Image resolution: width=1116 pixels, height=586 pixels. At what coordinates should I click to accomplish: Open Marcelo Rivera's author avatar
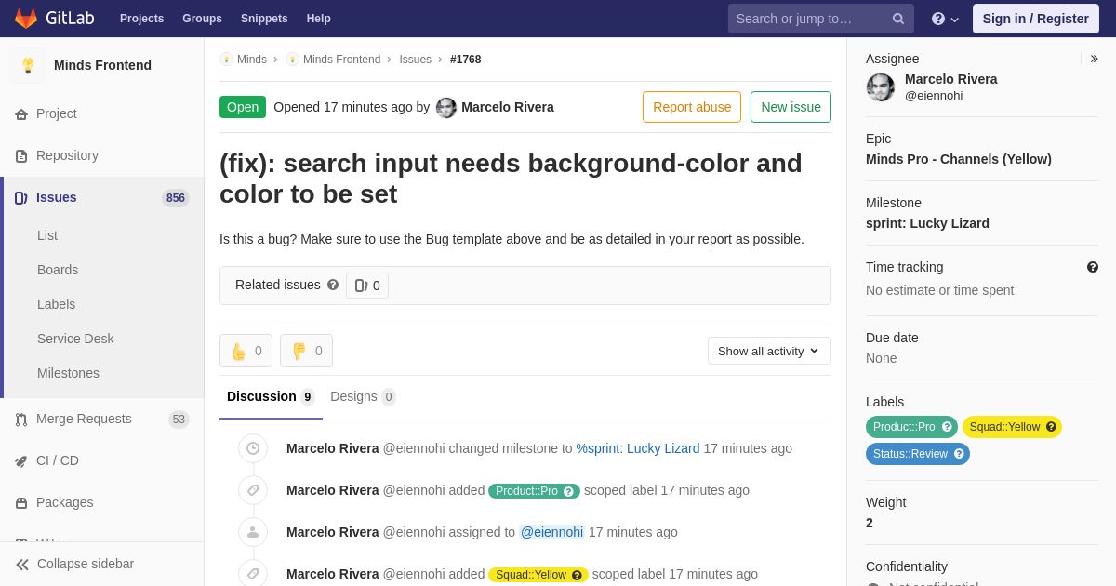pyautogui.click(x=446, y=108)
